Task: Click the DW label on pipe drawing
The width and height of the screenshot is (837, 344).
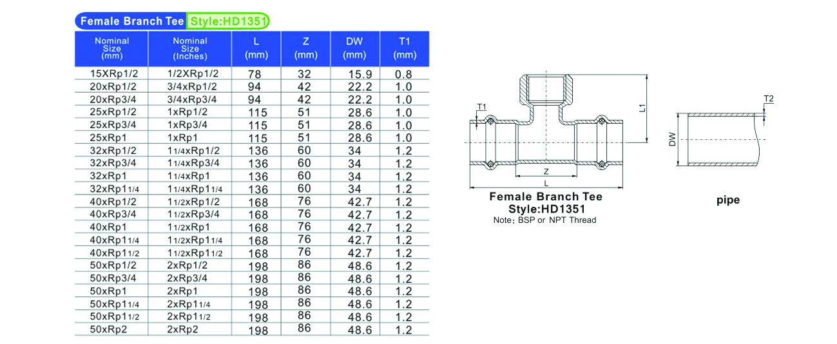Action: [x=673, y=140]
